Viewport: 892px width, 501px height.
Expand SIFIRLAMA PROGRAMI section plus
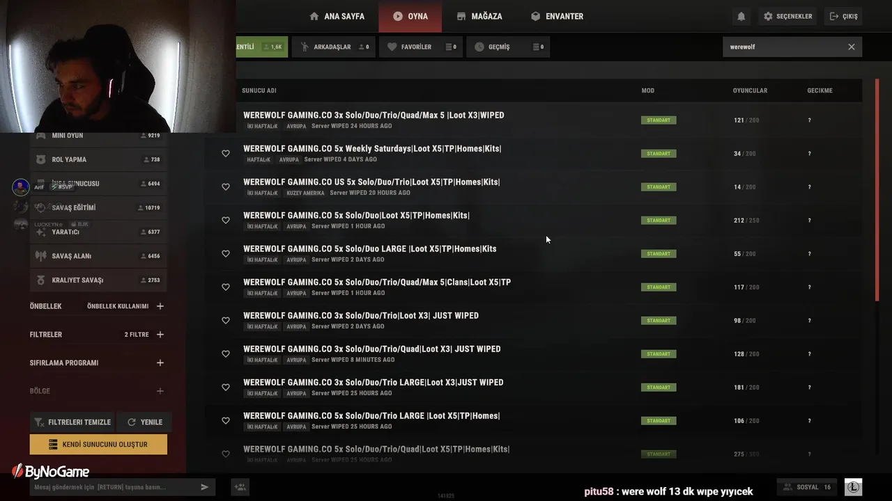(x=160, y=363)
